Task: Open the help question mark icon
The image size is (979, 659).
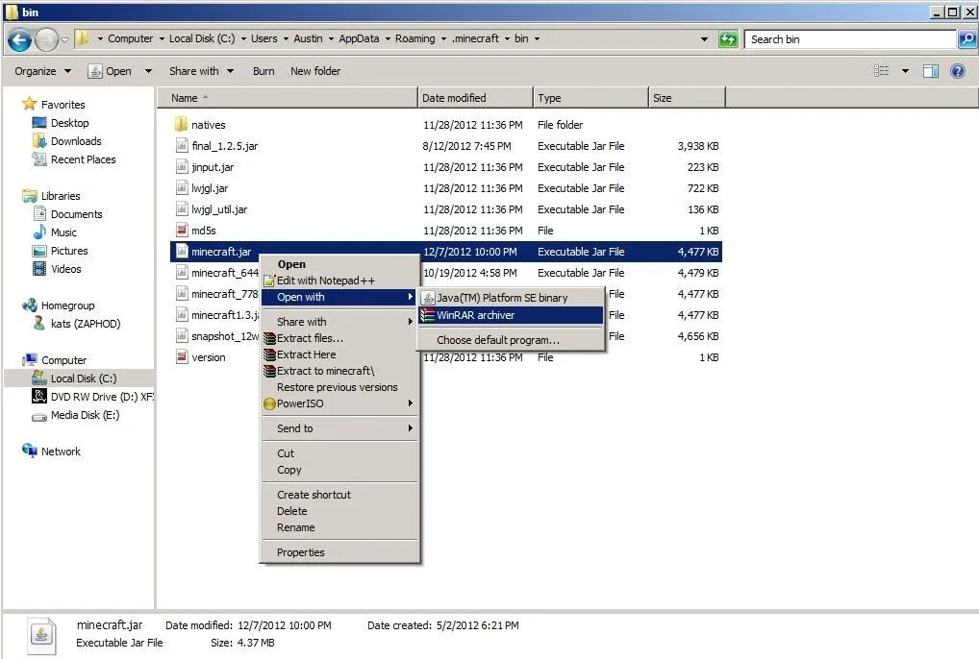Action: coord(957,71)
